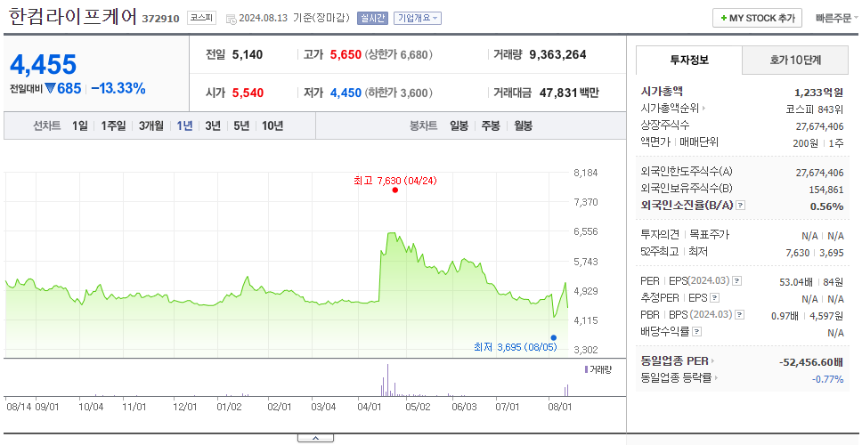Image resolution: width=862 pixels, height=445 pixels.
Task: Switch to 월봉 candlestick chart
Action: pos(523,125)
